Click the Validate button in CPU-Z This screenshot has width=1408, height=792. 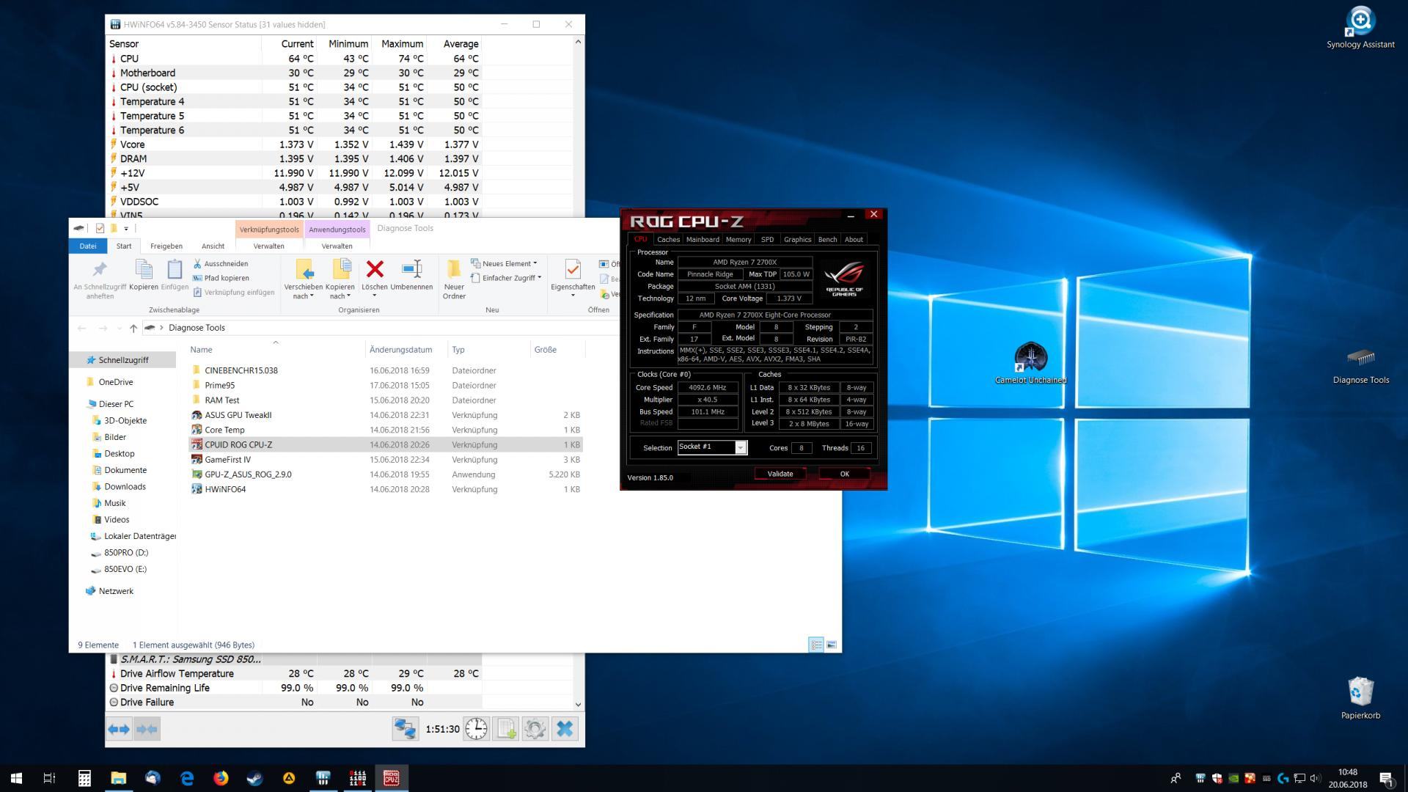pos(780,474)
